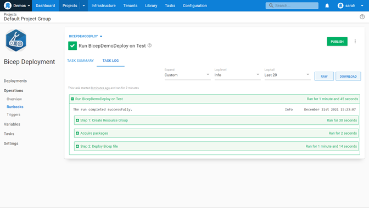Open the three-dot overflow menu
Image resolution: width=369 pixels, height=208 pixels.
pos(355,42)
